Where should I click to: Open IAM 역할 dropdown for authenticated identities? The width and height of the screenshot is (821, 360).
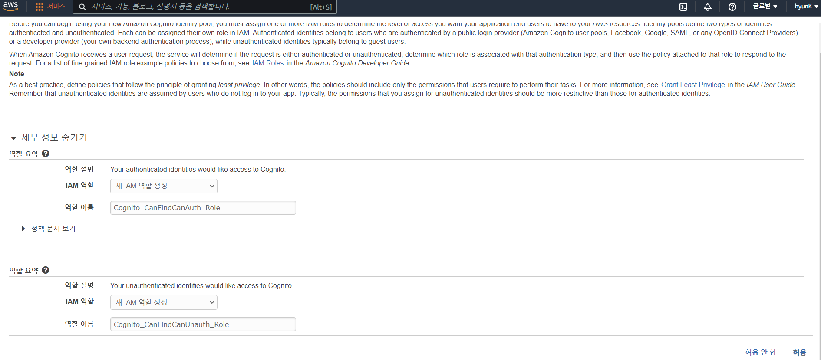[x=164, y=186]
